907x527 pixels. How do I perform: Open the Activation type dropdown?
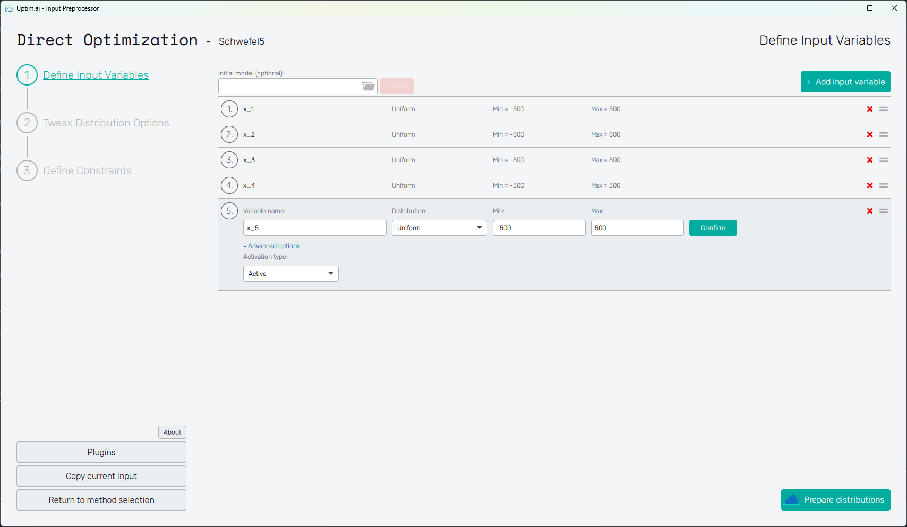coord(290,274)
